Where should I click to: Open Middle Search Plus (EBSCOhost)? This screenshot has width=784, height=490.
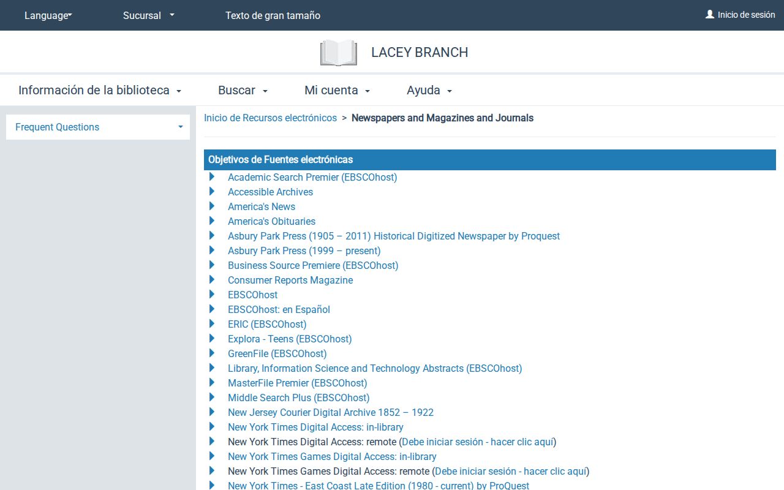(x=298, y=398)
